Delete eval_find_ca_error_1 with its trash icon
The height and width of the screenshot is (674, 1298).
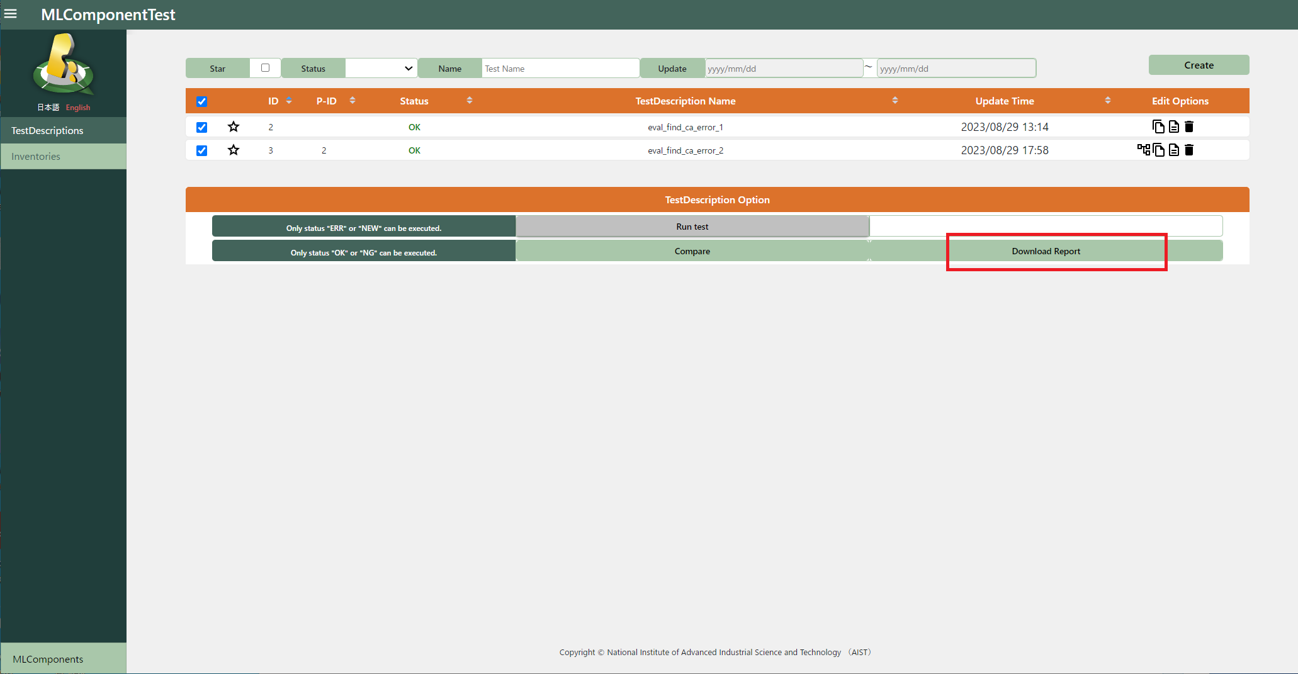1189,126
